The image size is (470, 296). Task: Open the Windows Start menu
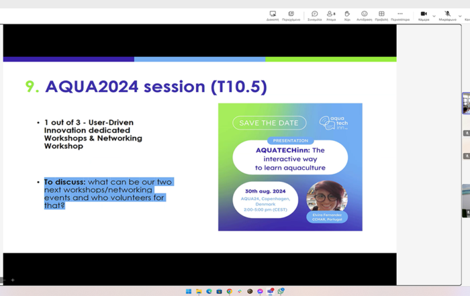coord(189,291)
